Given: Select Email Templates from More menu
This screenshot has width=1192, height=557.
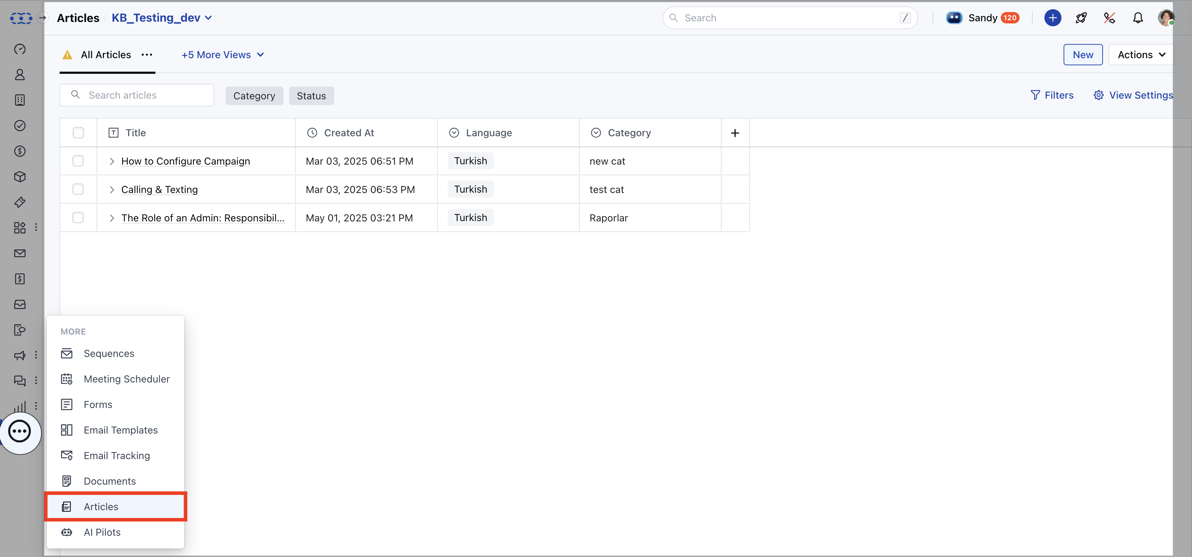Looking at the screenshot, I should pyautogui.click(x=120, y=430).
